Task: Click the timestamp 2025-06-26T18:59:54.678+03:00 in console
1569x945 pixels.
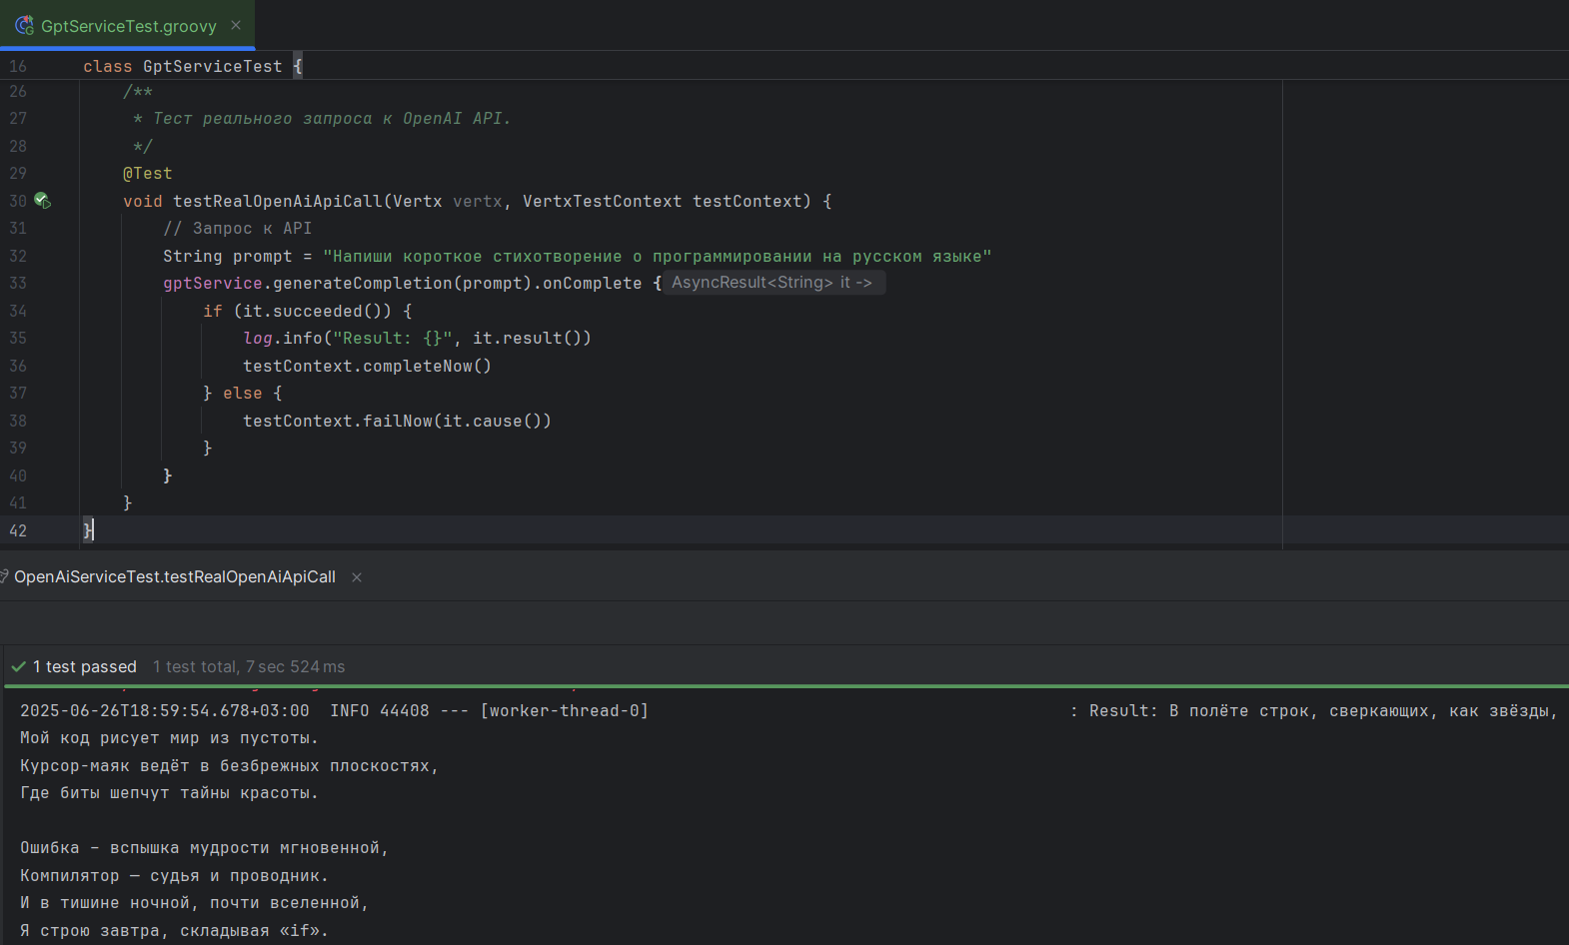Action: click(x=165, y=711)
